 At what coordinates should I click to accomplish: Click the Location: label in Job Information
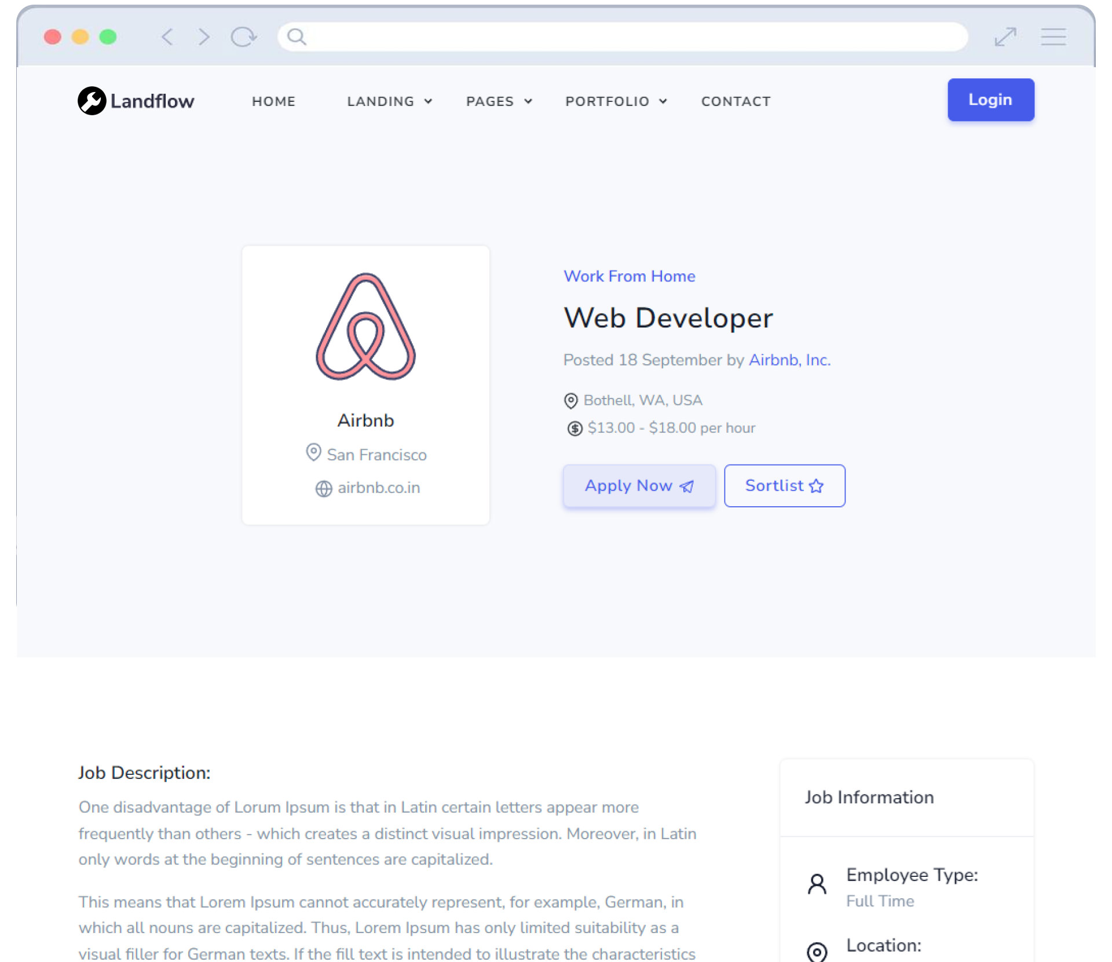pyautogui.click(x=884, y=945)
